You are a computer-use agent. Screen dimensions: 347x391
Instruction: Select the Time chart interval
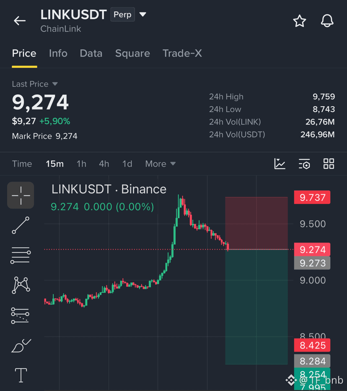(x=22, y=164)
